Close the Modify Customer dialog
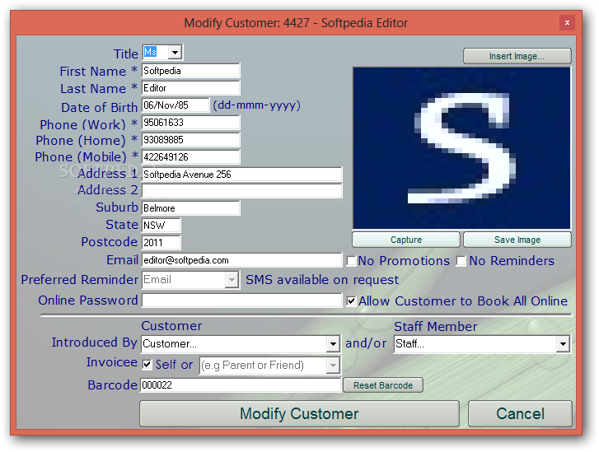Viewport: 599px width, 452px height. coord(568,23)
